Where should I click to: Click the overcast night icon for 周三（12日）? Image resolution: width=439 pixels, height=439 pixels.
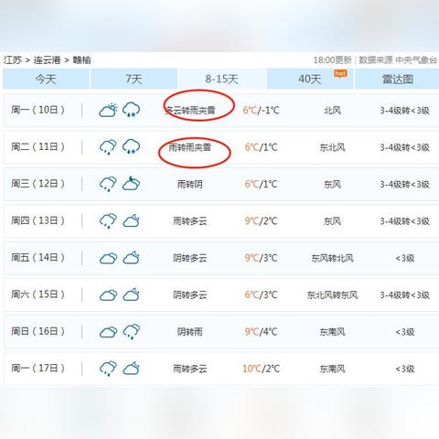[131, 183]
